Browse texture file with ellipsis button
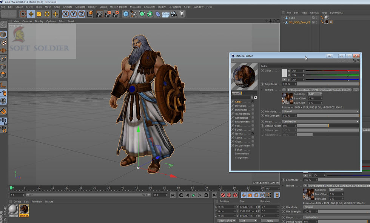Viewport: 370px width, 223px height. pyautogui.click(x=356, y=90)
